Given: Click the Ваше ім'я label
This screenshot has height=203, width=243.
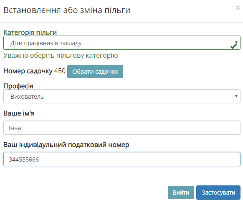Looking at the screenshot, I should [x=19, y=113].
